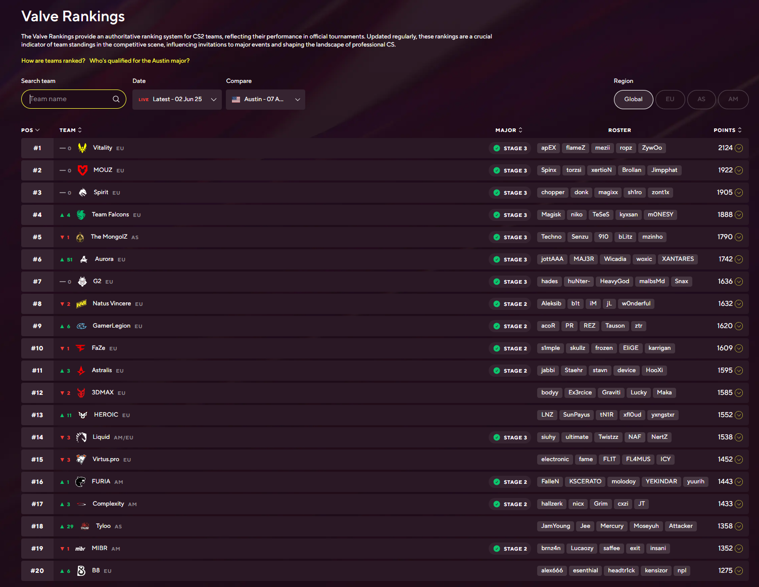Expand FaZe points details chevron
The height and width of the screenshot is (587, 759).
point(739,348)
